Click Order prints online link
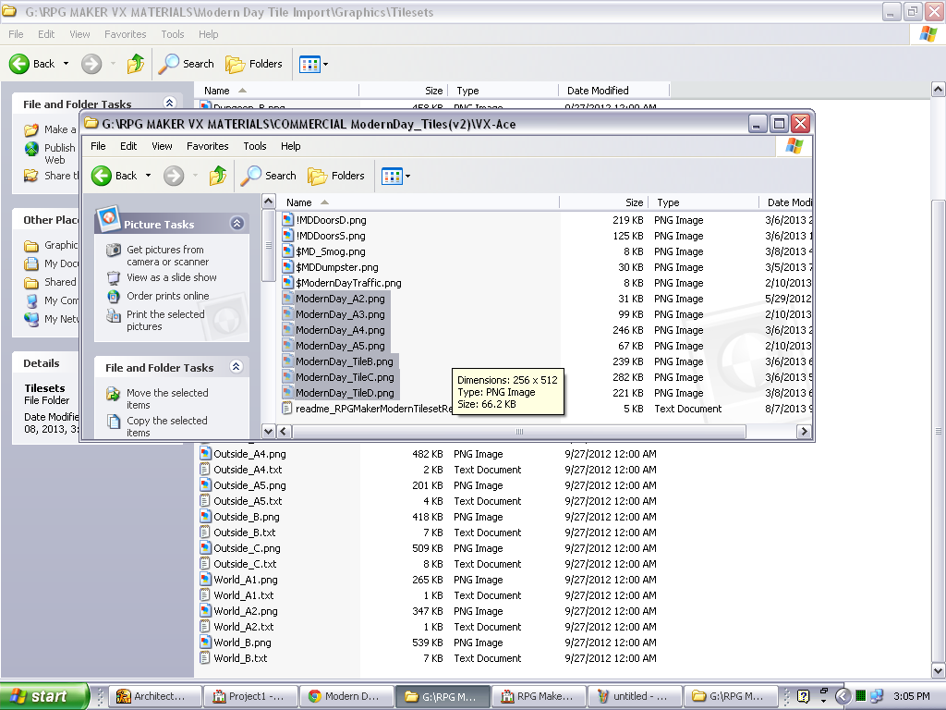Viewport: 946px width, 710px height. tap(167, 296)
